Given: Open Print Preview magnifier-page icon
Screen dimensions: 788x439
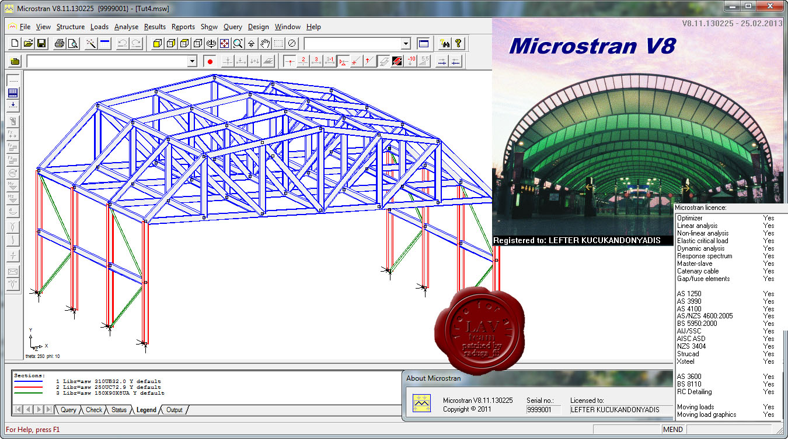Looking at the screenshot, I should [x=73, y=44].
